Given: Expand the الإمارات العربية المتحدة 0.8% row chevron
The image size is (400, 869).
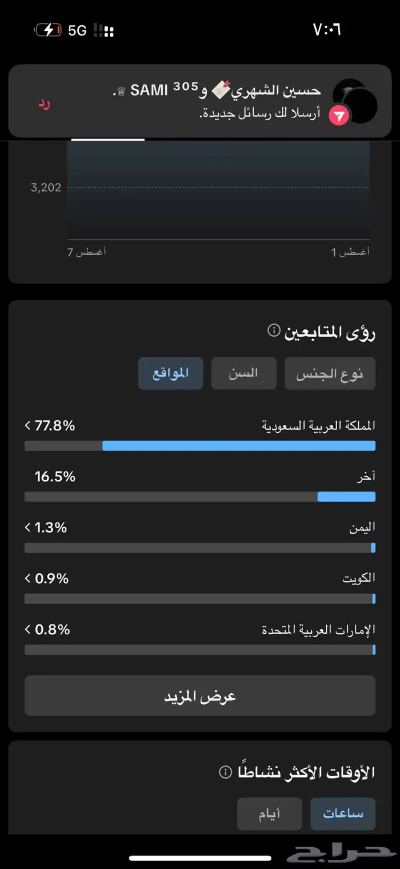Looking at the screenshot, I should click(27, 630).
